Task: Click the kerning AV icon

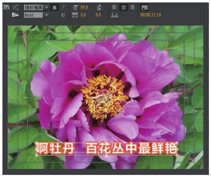Action: (75, 15)
